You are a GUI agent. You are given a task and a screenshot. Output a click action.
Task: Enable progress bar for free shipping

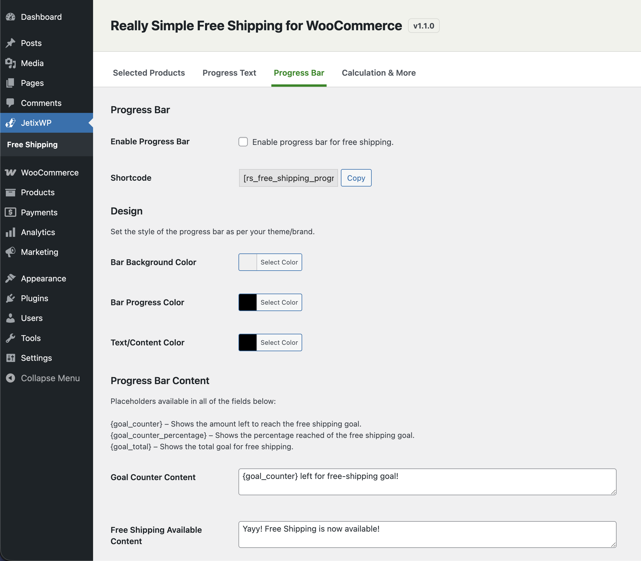tap(243, 142)
